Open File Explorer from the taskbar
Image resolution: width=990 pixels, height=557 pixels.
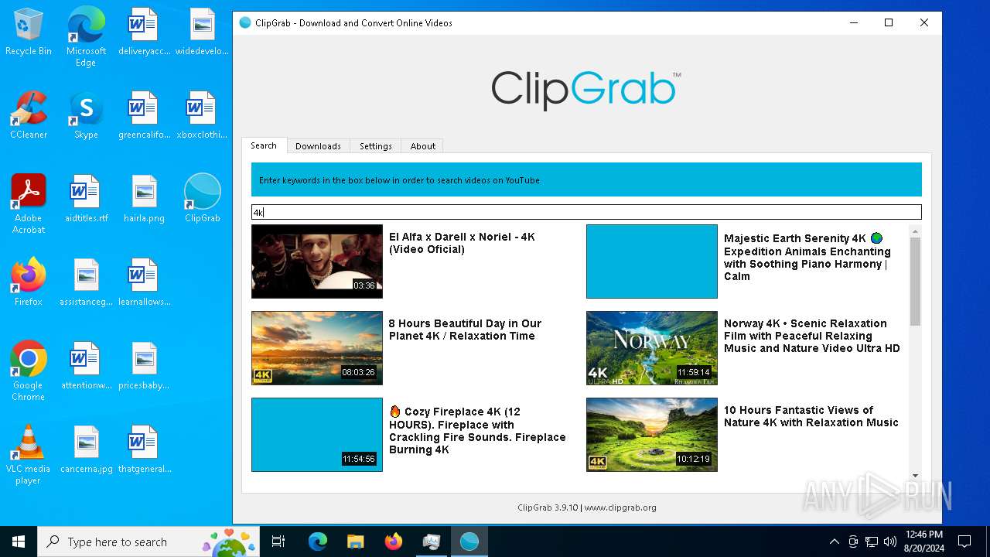pos(355,542)
